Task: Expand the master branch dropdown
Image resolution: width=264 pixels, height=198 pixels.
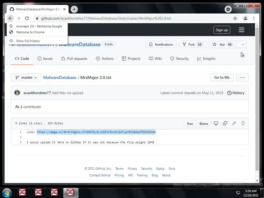Action: point(26,77)
